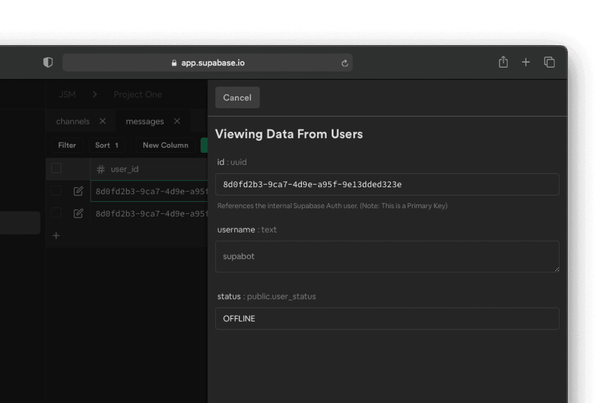Click the edit pencil icon on the first row
Image resolution: width=613 pixels, height=403 pixels.
[x=78, y=191]
